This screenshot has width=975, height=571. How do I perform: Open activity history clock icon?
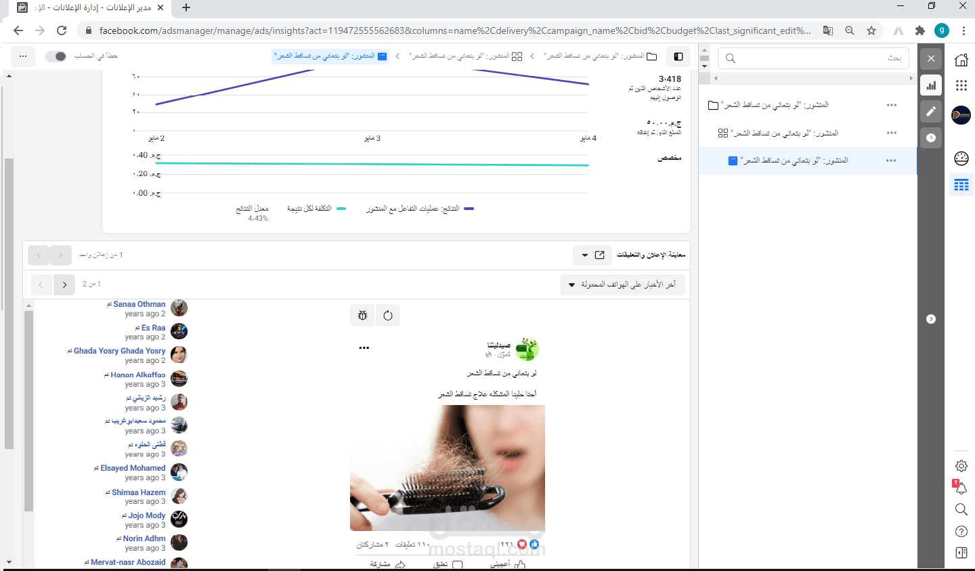click(931, 138)
